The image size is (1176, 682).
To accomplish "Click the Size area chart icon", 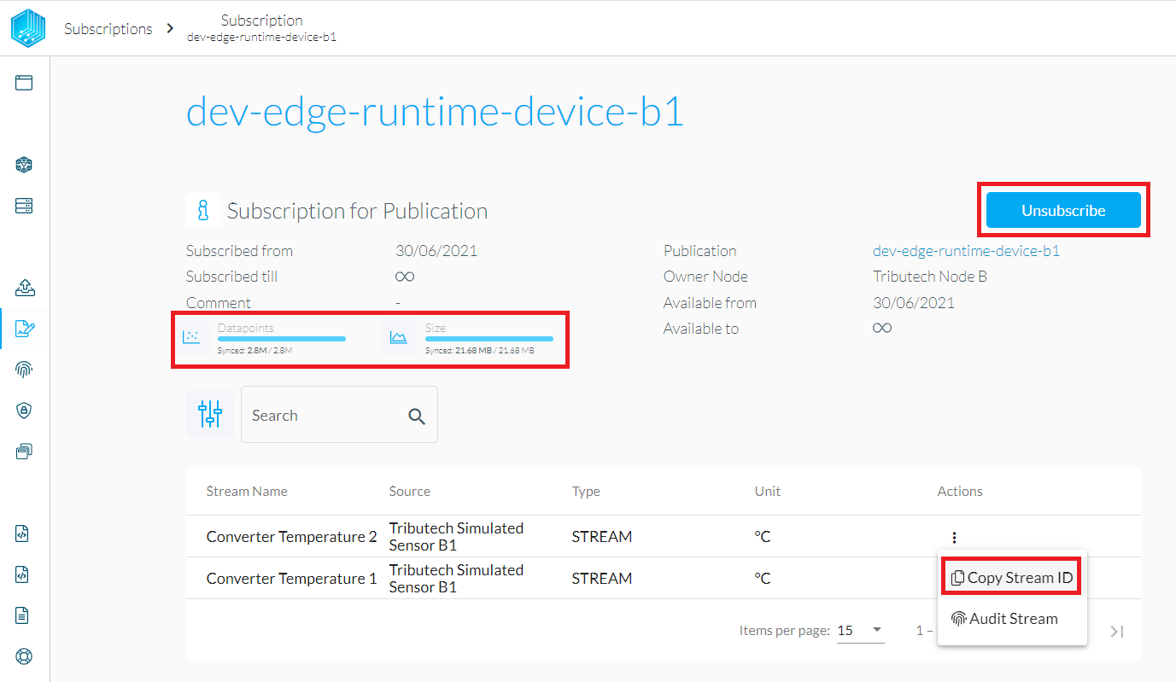I will point(399,338).
